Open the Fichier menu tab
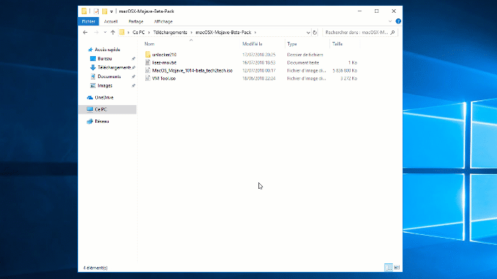 pos(89,21)
